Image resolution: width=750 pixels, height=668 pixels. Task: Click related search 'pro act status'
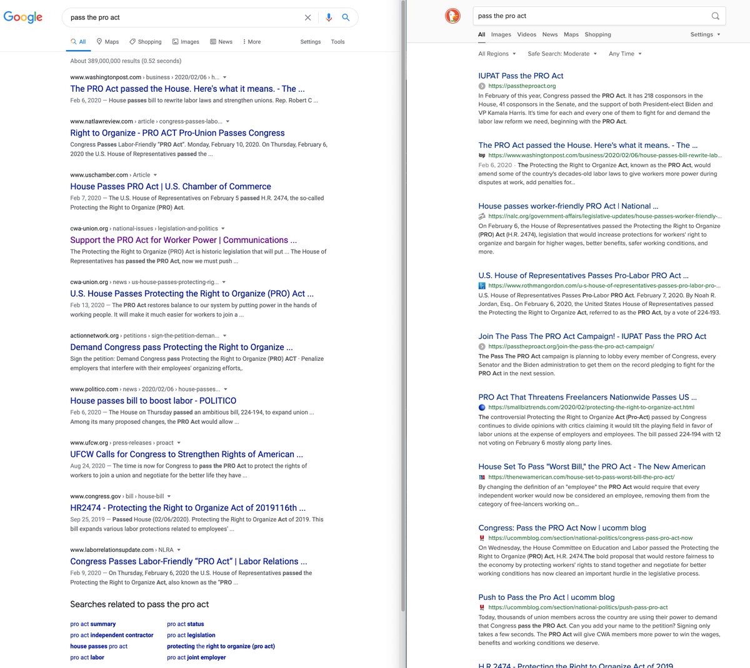[186, 624]
